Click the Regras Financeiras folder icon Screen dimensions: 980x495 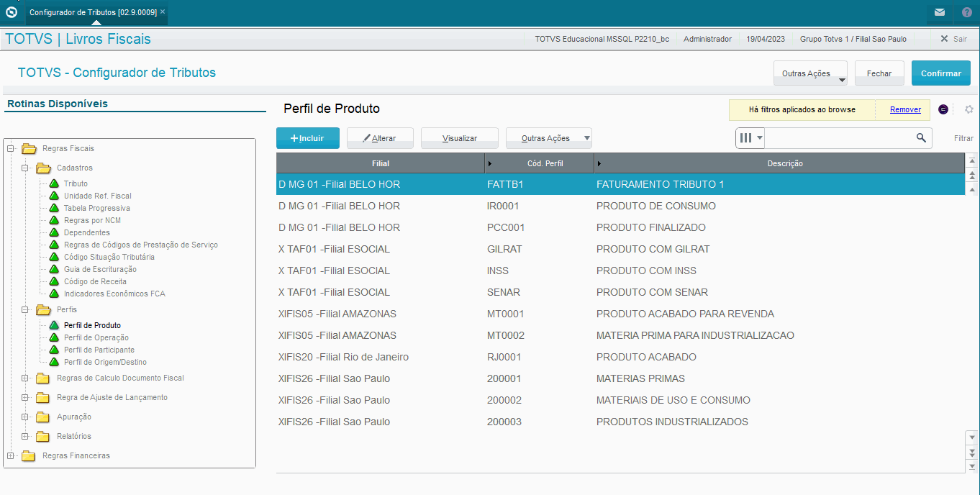29,456
